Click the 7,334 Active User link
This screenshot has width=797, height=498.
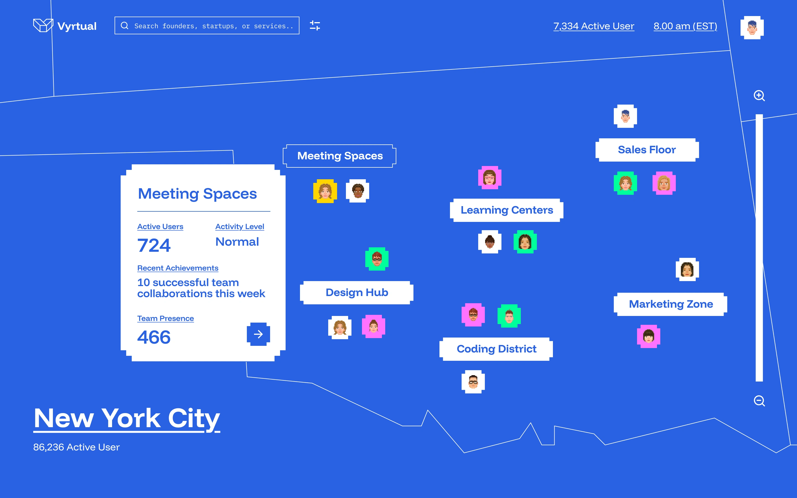[594, 26]
